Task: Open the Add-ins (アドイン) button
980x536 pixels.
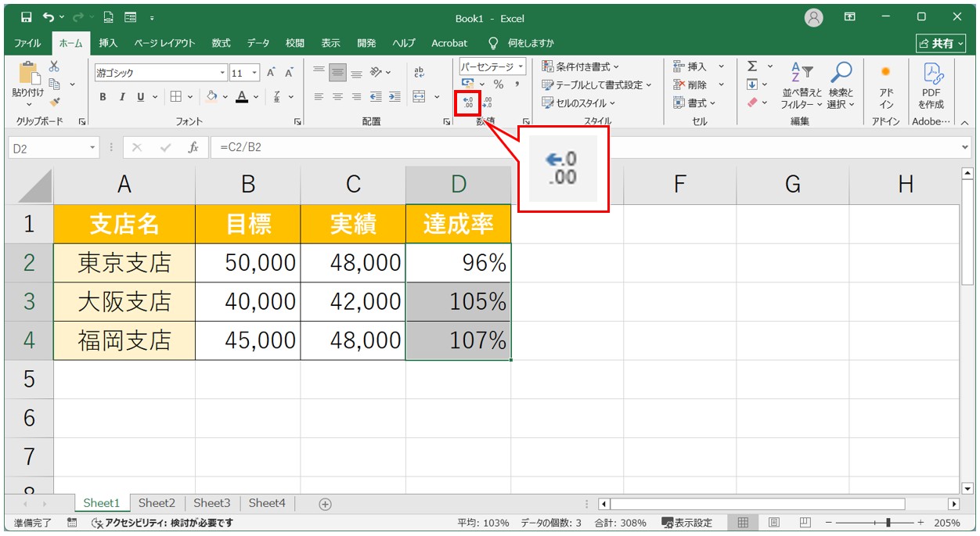Action: [886, 86]
